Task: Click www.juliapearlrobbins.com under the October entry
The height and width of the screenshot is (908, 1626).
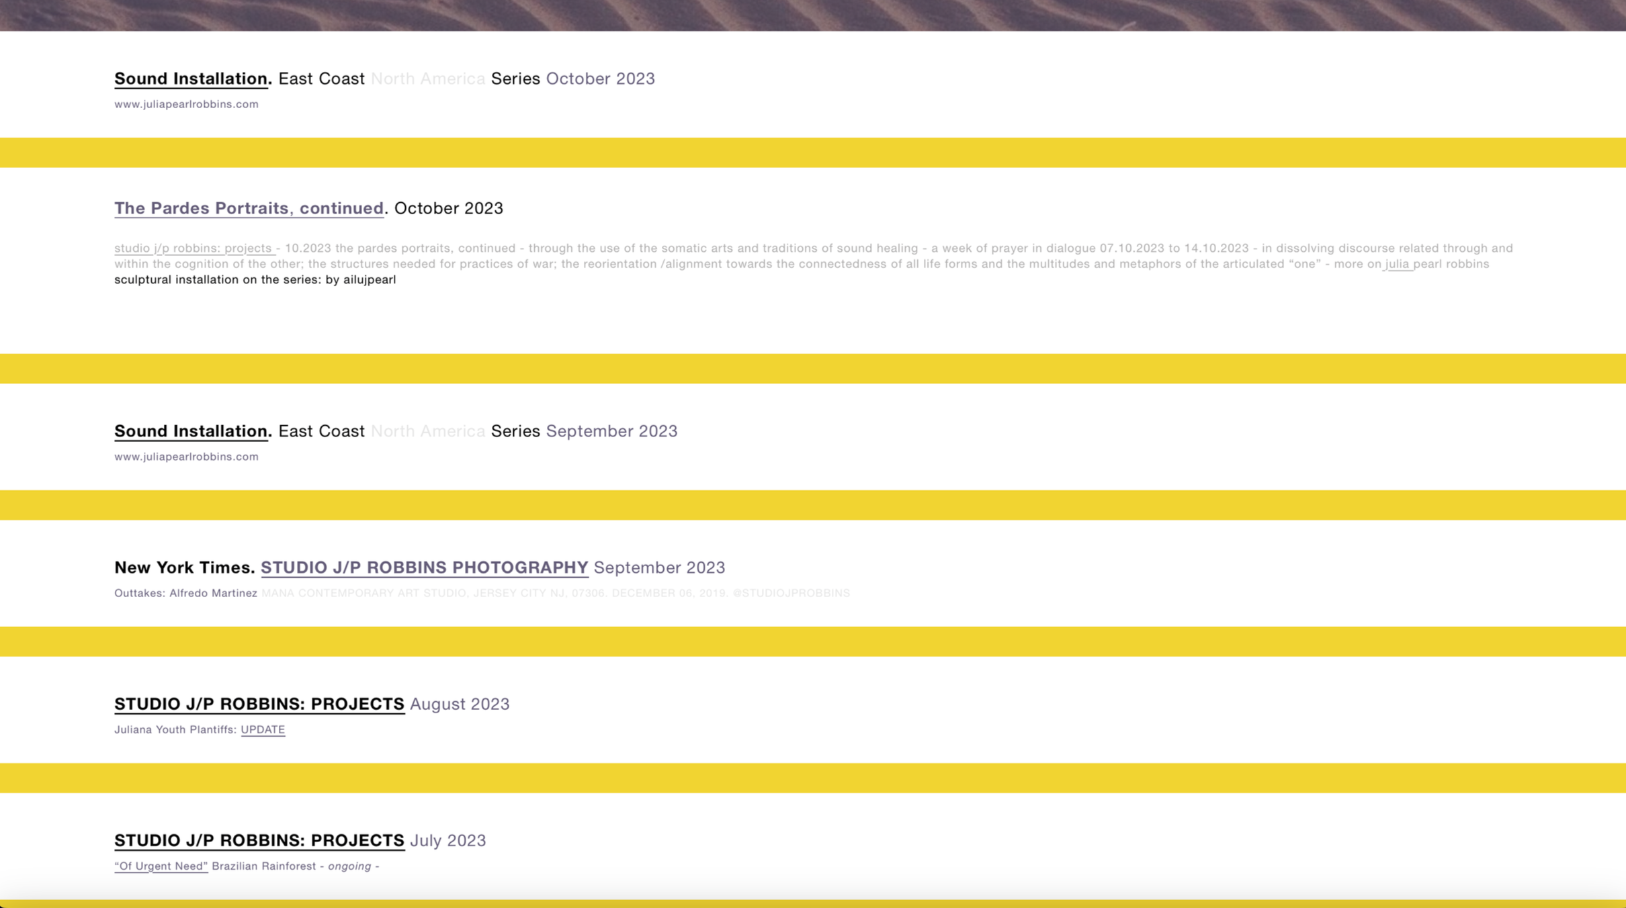Action: [x=186, y=104]
